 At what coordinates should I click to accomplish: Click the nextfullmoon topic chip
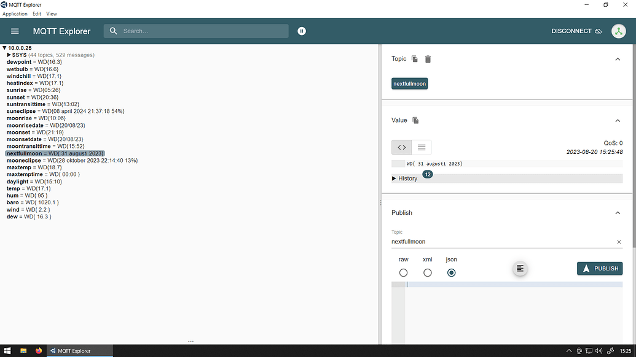[x=410, y=84]
